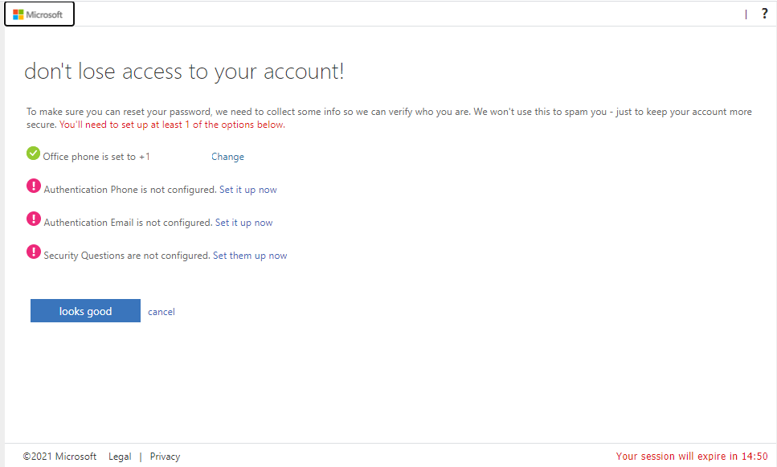Click the red alert icon beside Security Questions
The width and height of the screenshot is (777, 467).
point(33,252)
